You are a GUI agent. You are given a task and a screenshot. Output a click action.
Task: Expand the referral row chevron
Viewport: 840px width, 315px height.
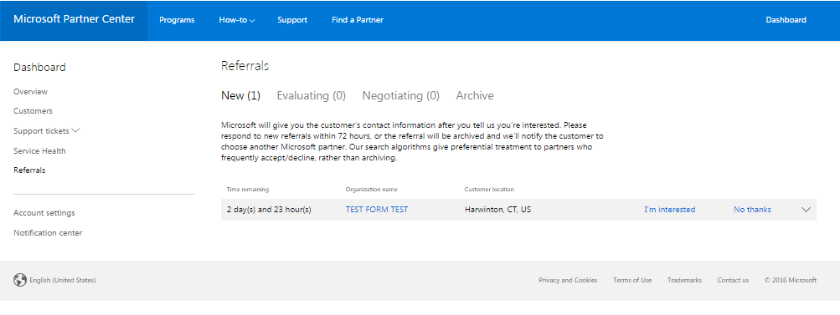(x=806, y=210)
